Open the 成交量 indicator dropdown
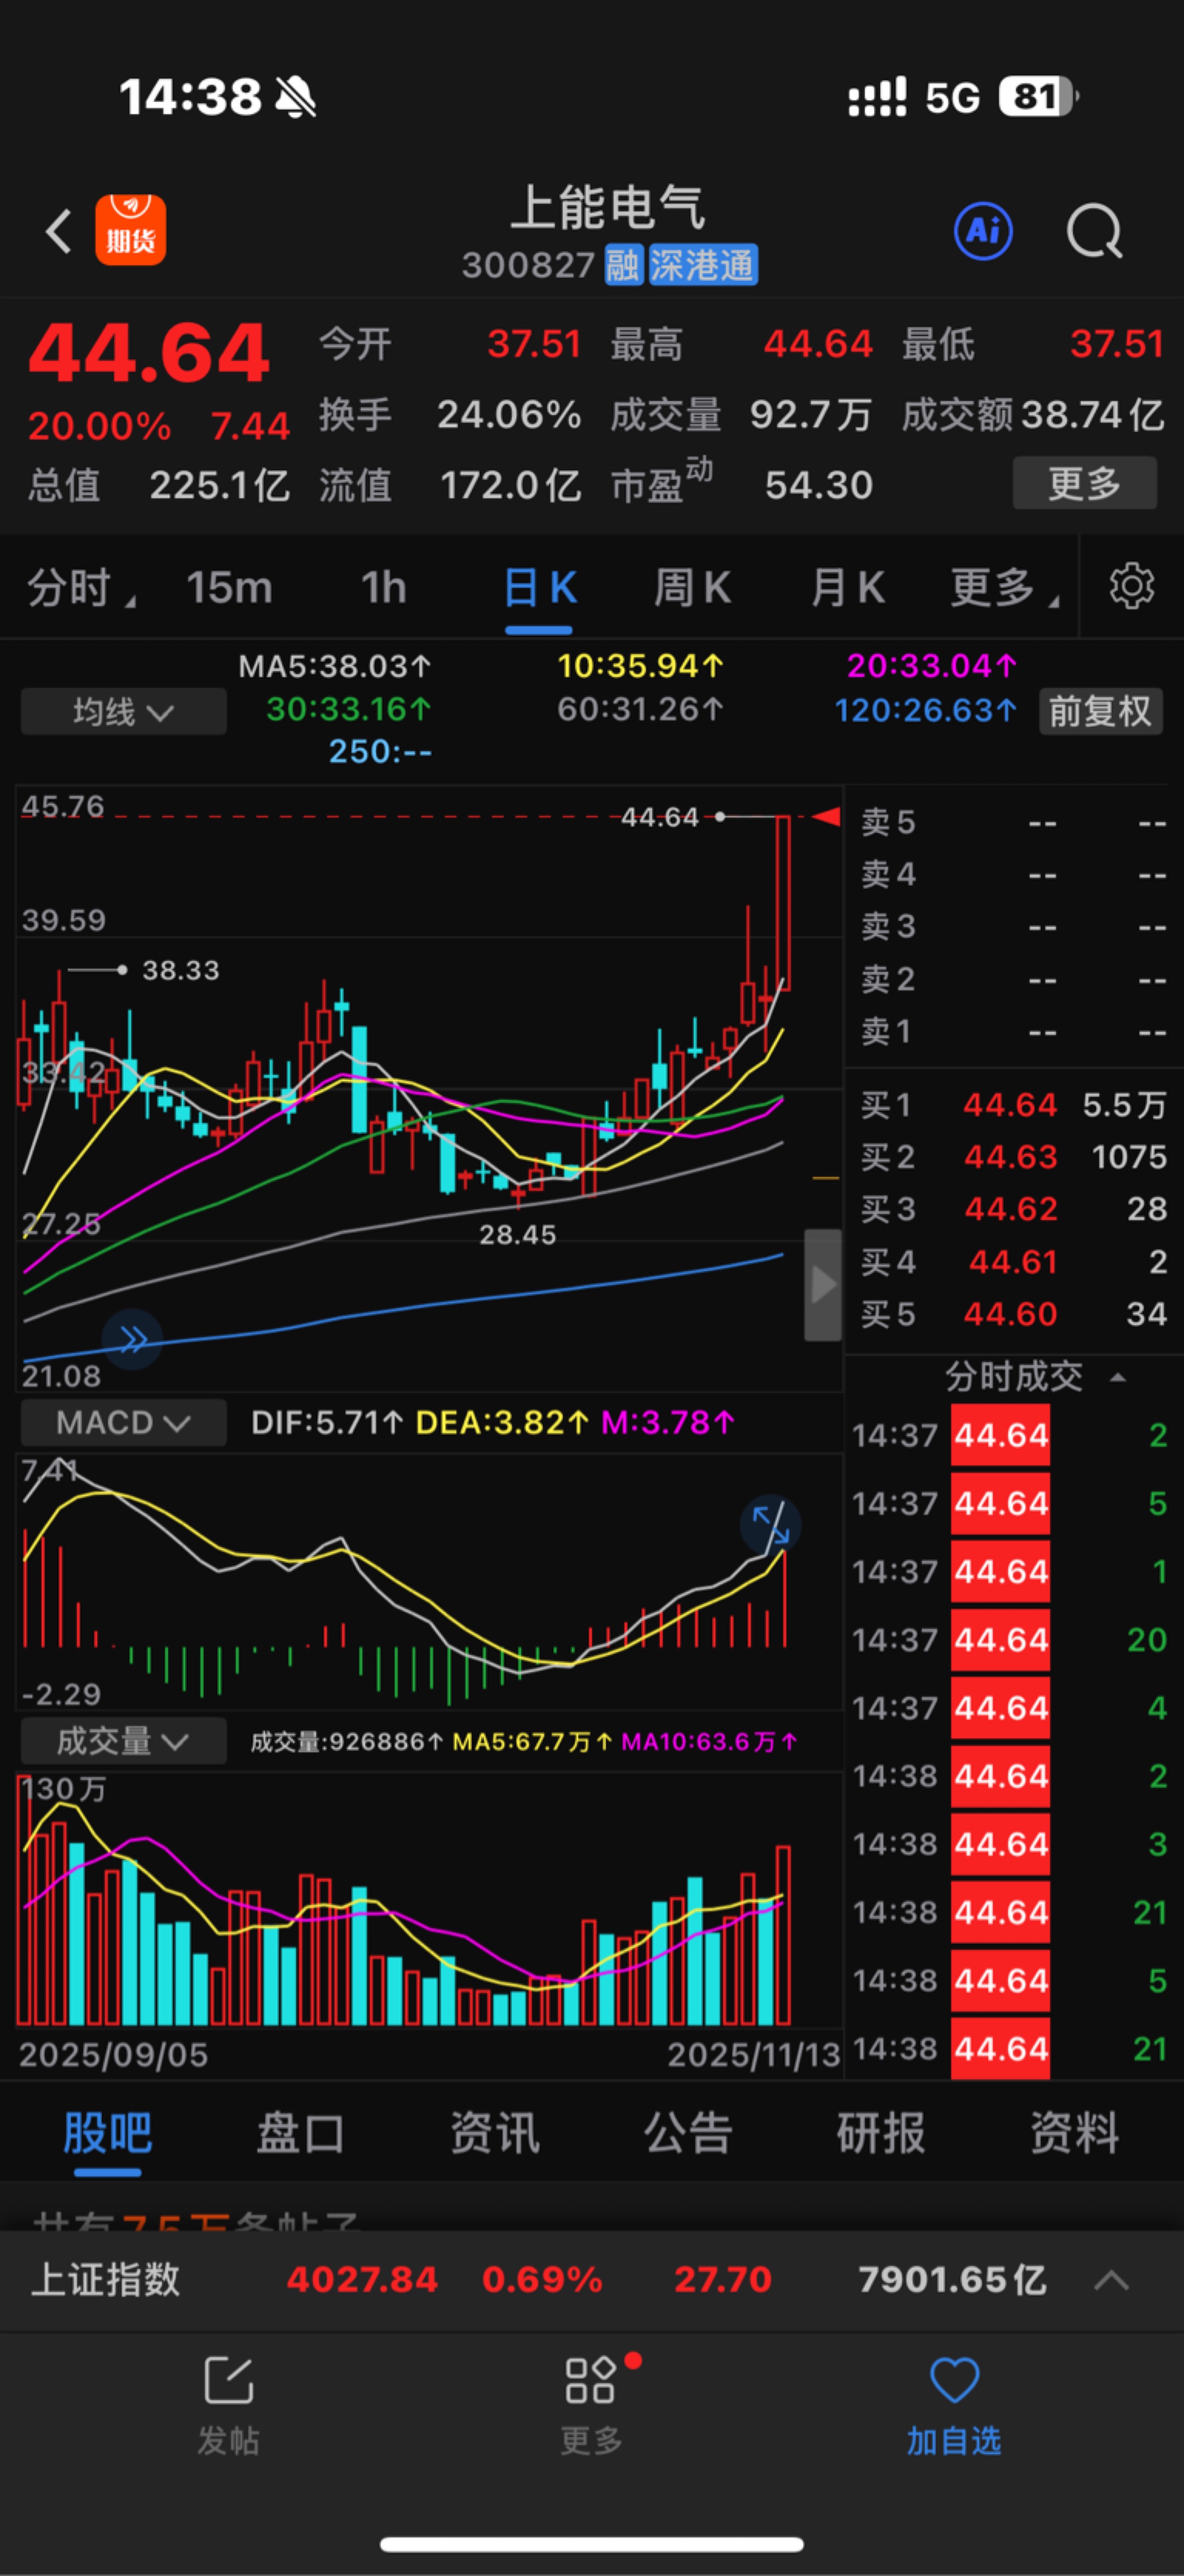1184x2576 pixels. (x=123, y=1741)
